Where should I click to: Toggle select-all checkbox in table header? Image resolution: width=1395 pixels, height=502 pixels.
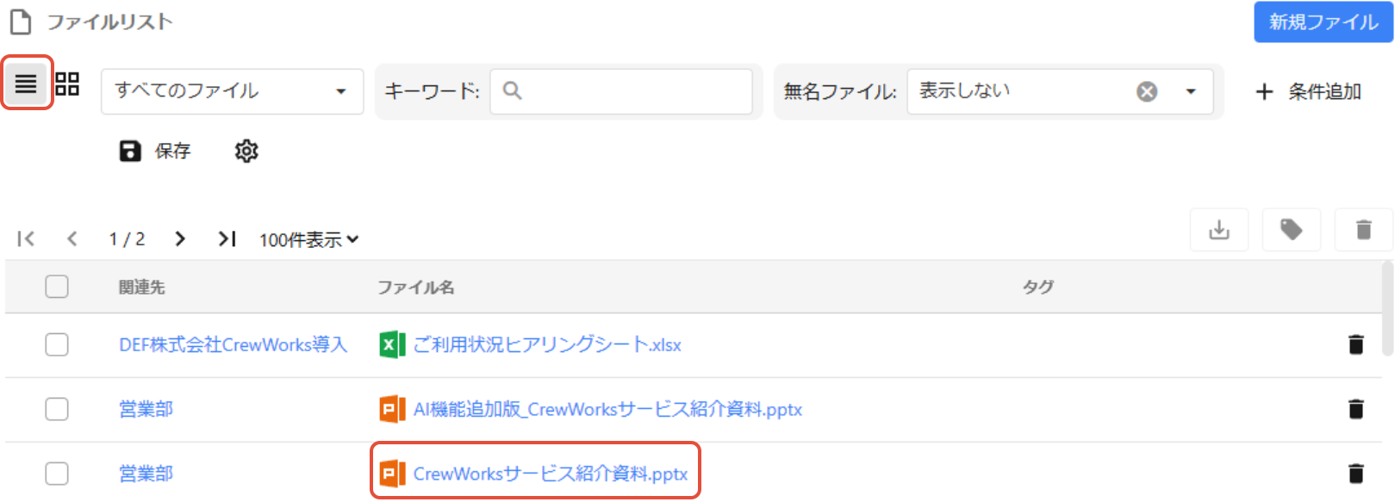57,287
